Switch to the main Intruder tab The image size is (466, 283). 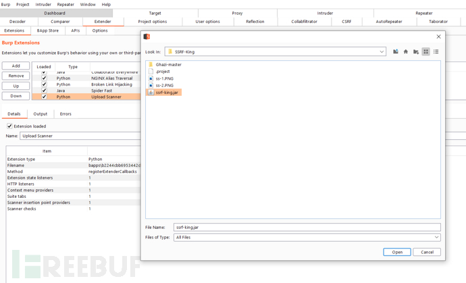tap(325, 13)
